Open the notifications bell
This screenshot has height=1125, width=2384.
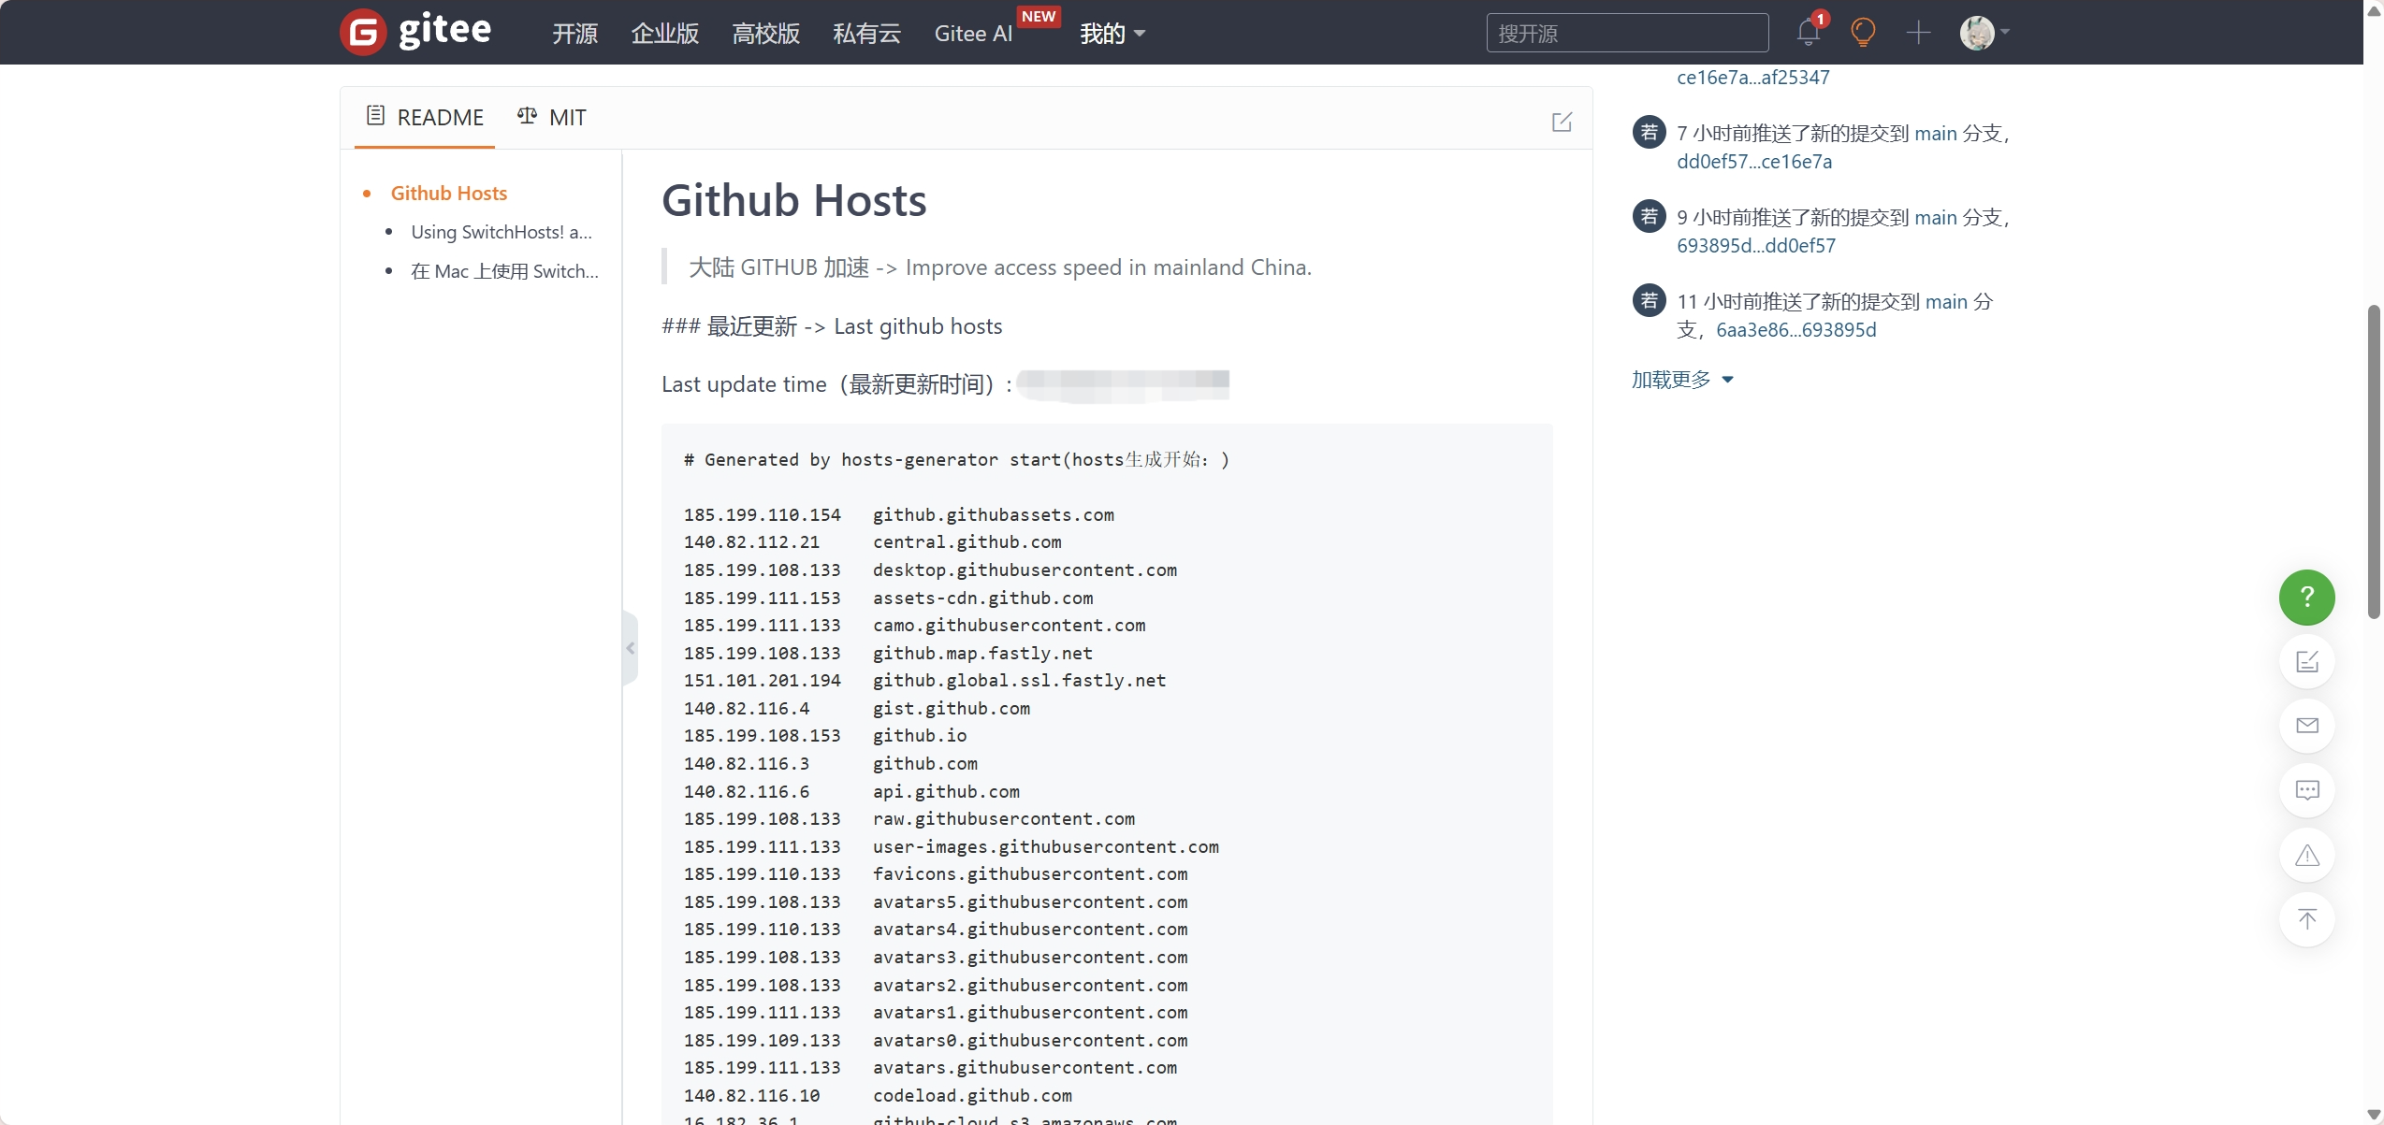coord(1808,33)
